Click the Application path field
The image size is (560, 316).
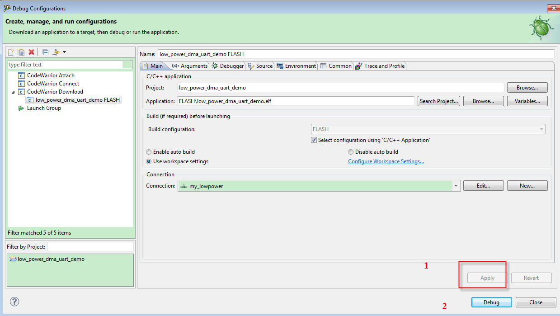(x=296, y=101)
